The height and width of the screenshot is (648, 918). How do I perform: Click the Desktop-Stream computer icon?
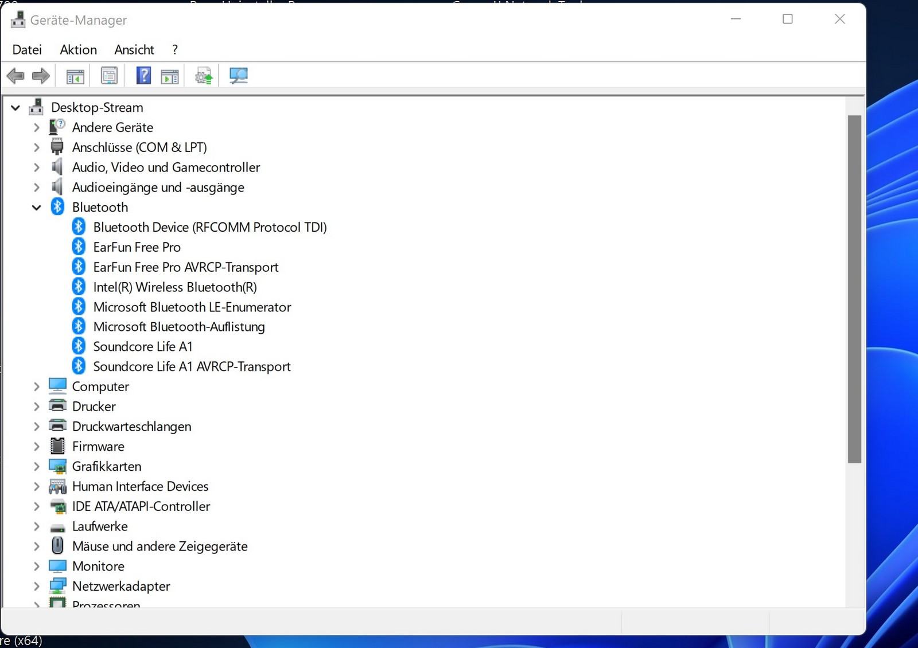pos(37,107)
